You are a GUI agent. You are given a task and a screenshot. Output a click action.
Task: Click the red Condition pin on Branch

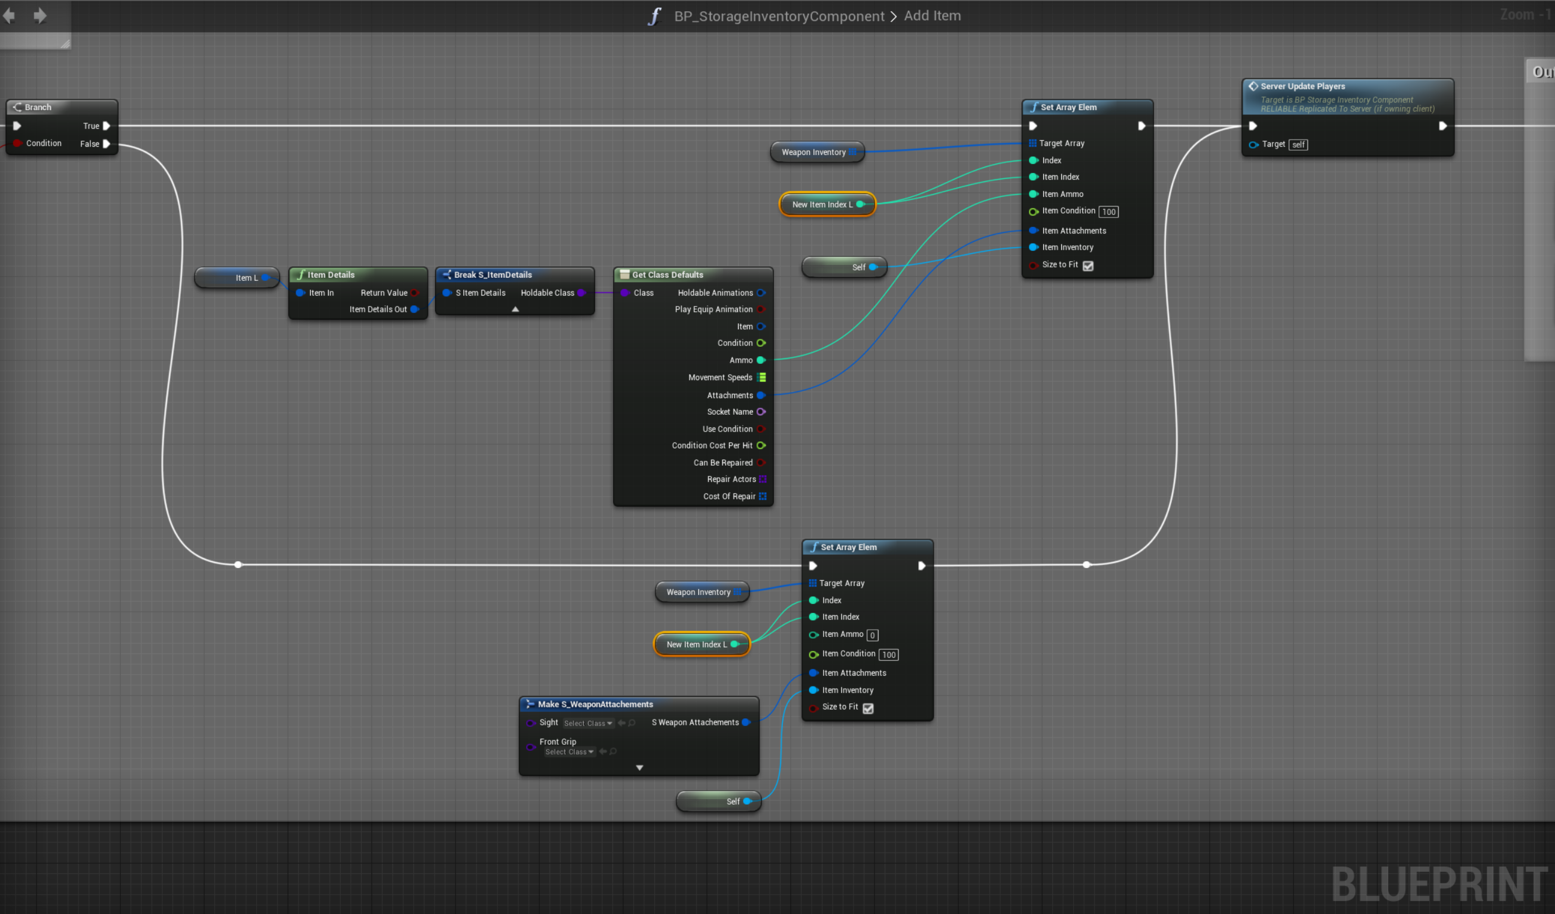click(x=17, y=143)
